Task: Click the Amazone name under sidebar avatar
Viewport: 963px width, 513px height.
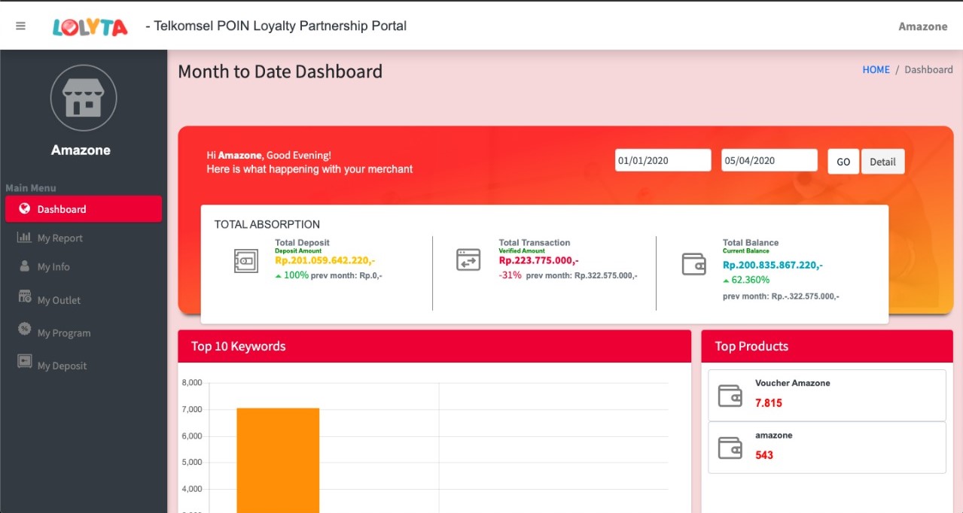Action: 81,150
